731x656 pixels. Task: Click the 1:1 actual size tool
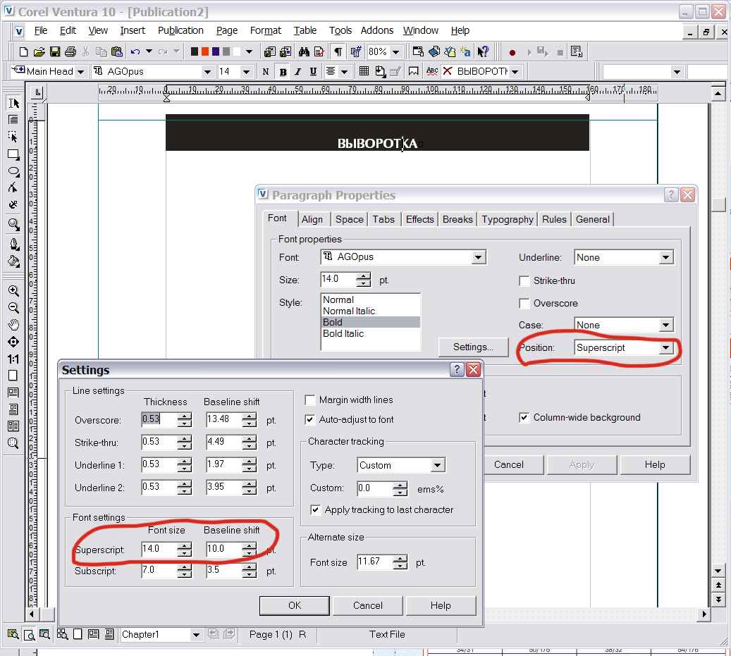click(x=13, y=359)
